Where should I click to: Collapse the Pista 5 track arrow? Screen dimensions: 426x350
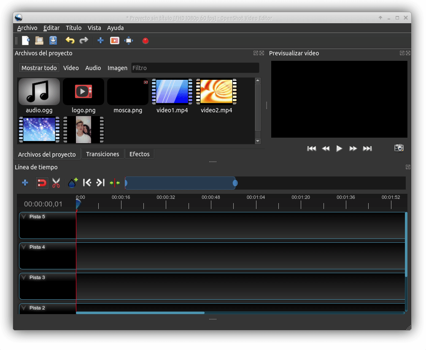coord(24,217)
